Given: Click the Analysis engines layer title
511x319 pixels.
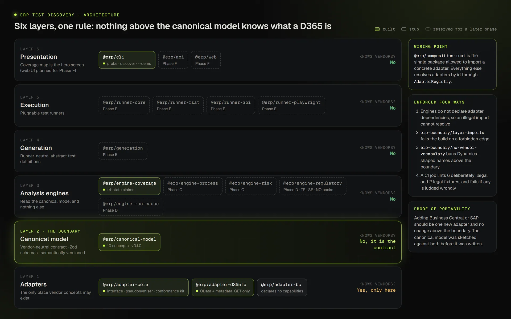Looking at the screenshot, I should 44,193.
